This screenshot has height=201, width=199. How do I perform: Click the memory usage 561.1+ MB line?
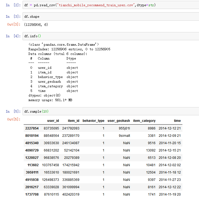pos(50,100)
